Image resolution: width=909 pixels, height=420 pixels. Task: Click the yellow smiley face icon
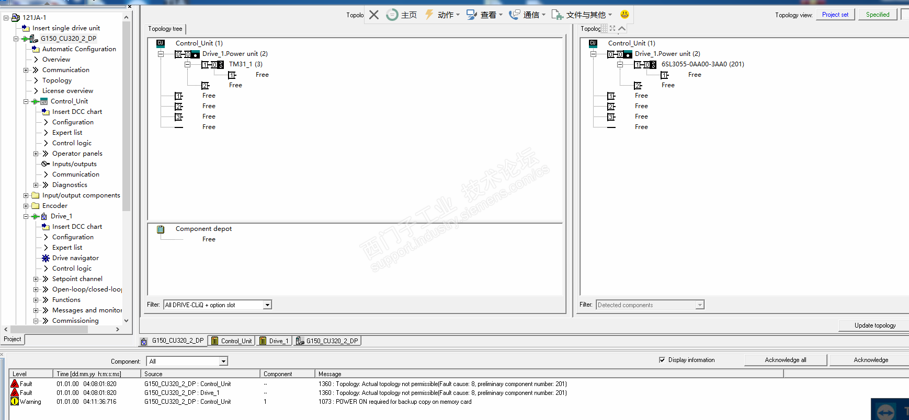(624, 14)
